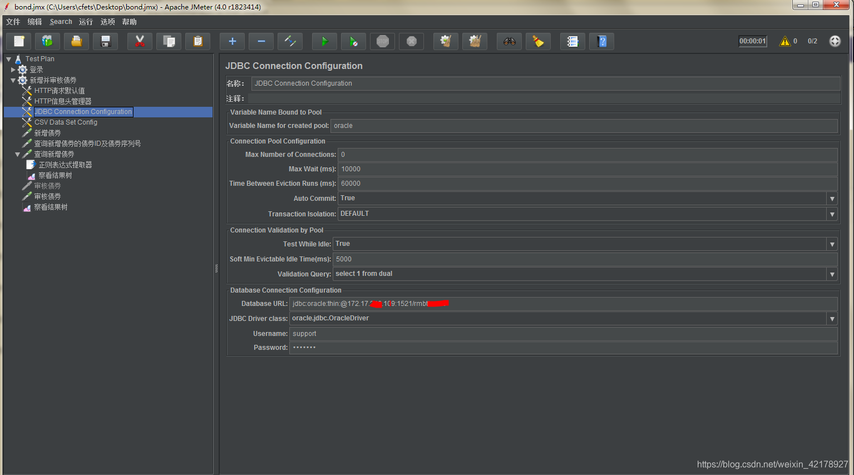
Task: Click the split pane divider handle
Action: pos(216,268)
